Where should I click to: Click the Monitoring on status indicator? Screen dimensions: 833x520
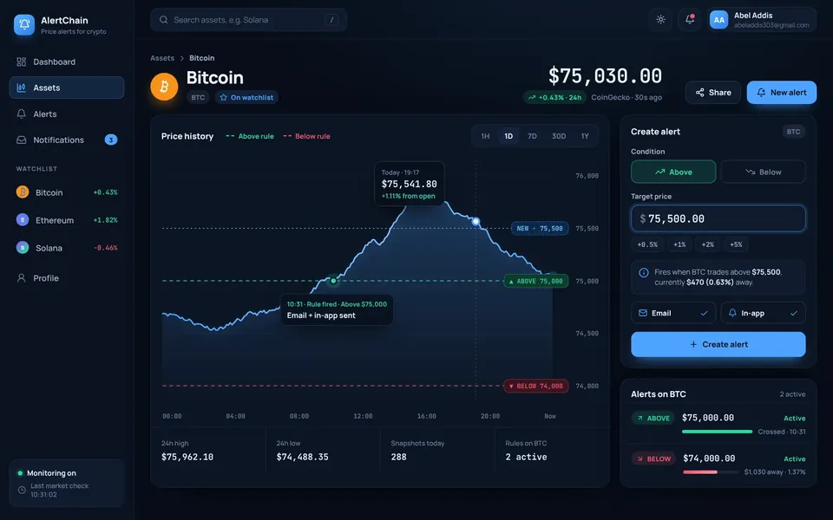click(47, 473)
